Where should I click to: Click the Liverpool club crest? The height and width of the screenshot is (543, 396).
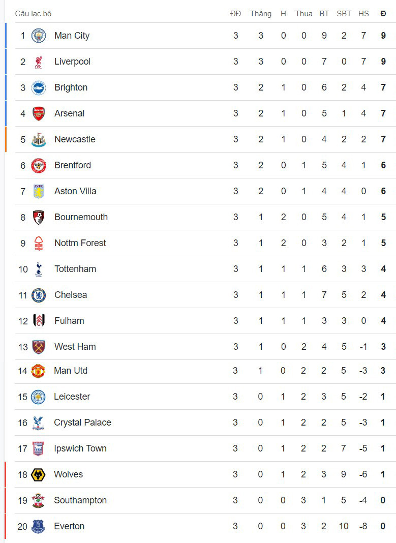[x=39, y=62]
